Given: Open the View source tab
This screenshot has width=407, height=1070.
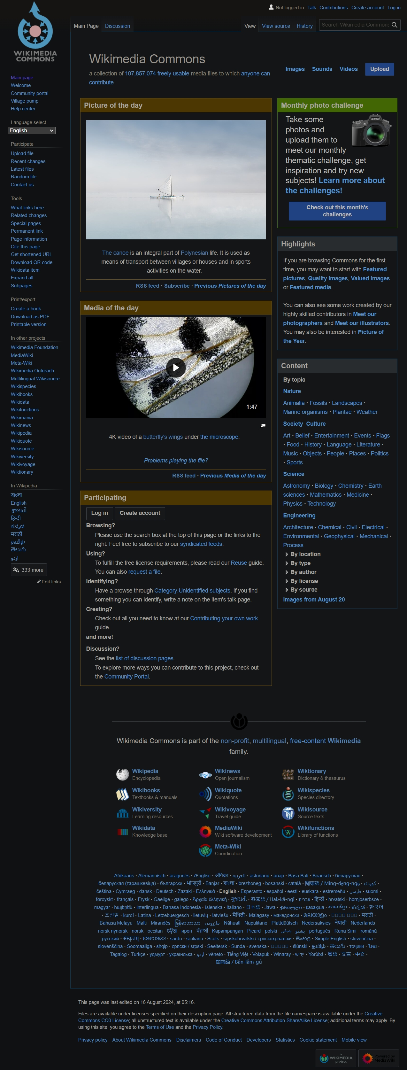Looking at the screenshot, I should (x=276, y=26).
